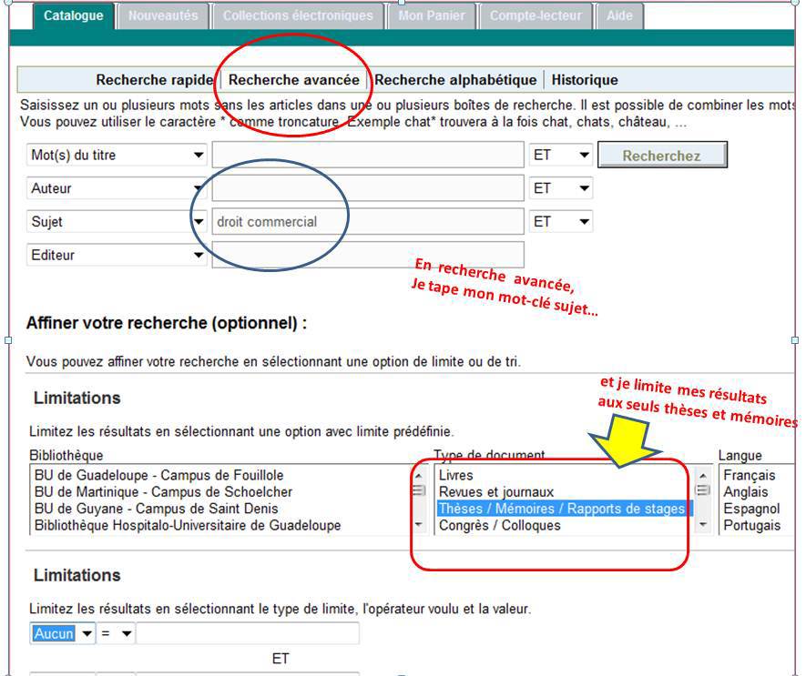Select Anglais in the Langue list
806x676 pixels.
click(747, 492)
